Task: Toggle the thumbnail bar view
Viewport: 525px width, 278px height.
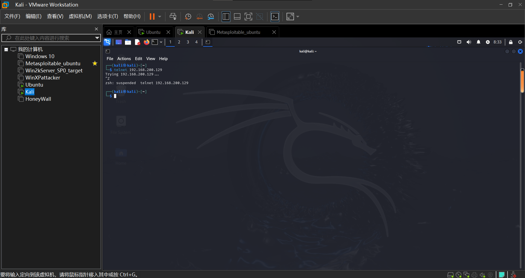Action: [237, 17]
